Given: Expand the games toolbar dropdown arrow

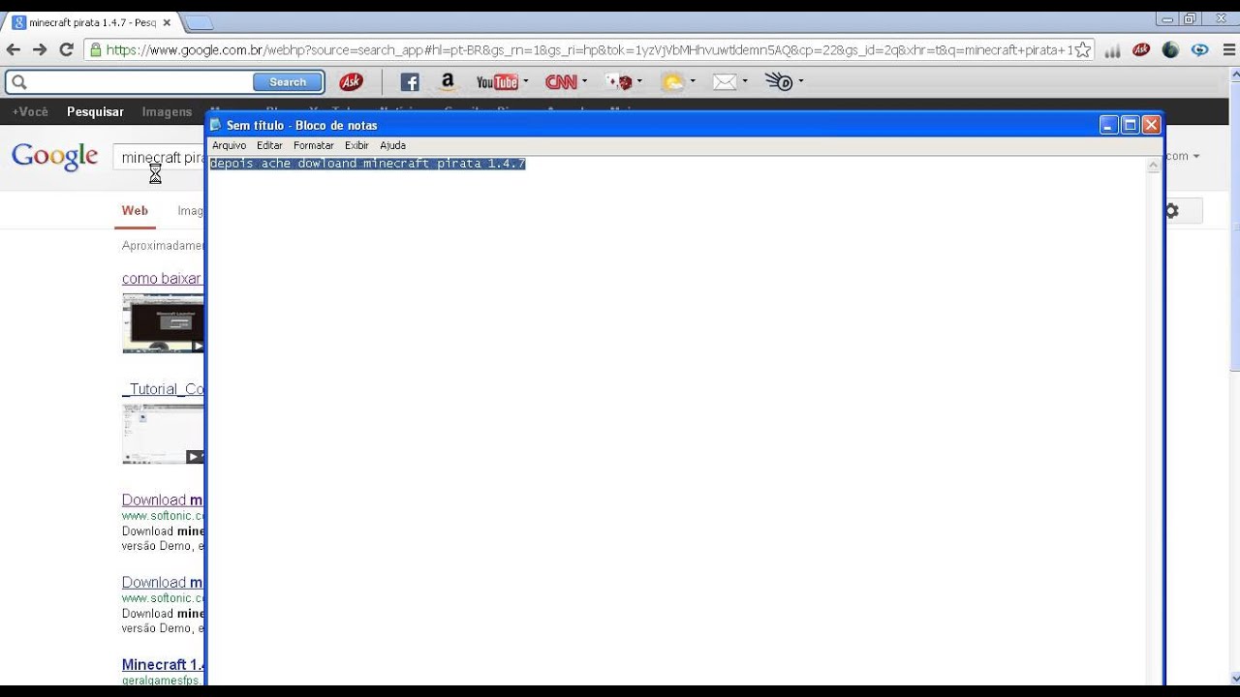Looking at the screenshot, I should (639, 82).
